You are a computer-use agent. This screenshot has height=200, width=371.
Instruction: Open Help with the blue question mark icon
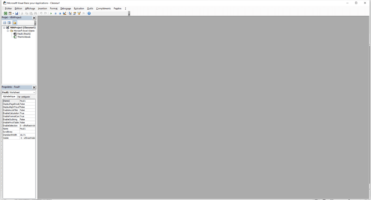pos(89,13)
